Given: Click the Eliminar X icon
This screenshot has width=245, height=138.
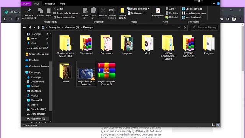Looking at the screenshot, I should 103,11.
